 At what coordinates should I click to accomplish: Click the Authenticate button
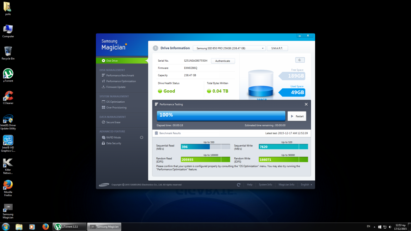223,61
